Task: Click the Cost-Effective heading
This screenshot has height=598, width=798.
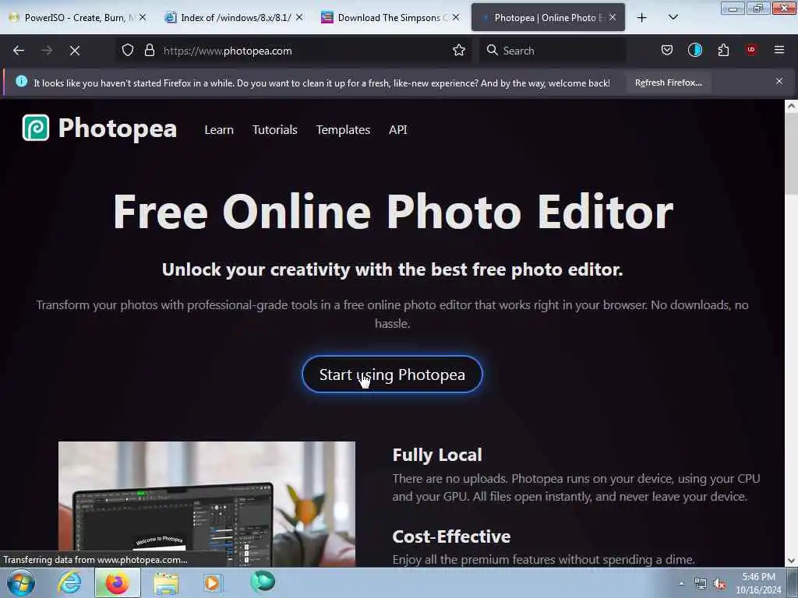Action: coord(451,536)
